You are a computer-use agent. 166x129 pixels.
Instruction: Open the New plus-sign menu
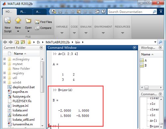pyautogui.click(x=18, y=25)
